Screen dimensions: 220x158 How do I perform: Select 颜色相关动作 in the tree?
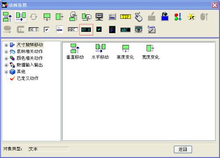pos(30,58)
